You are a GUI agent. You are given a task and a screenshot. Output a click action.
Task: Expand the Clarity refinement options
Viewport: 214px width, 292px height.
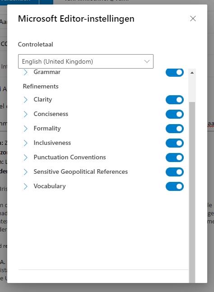[x=26, y=100]
